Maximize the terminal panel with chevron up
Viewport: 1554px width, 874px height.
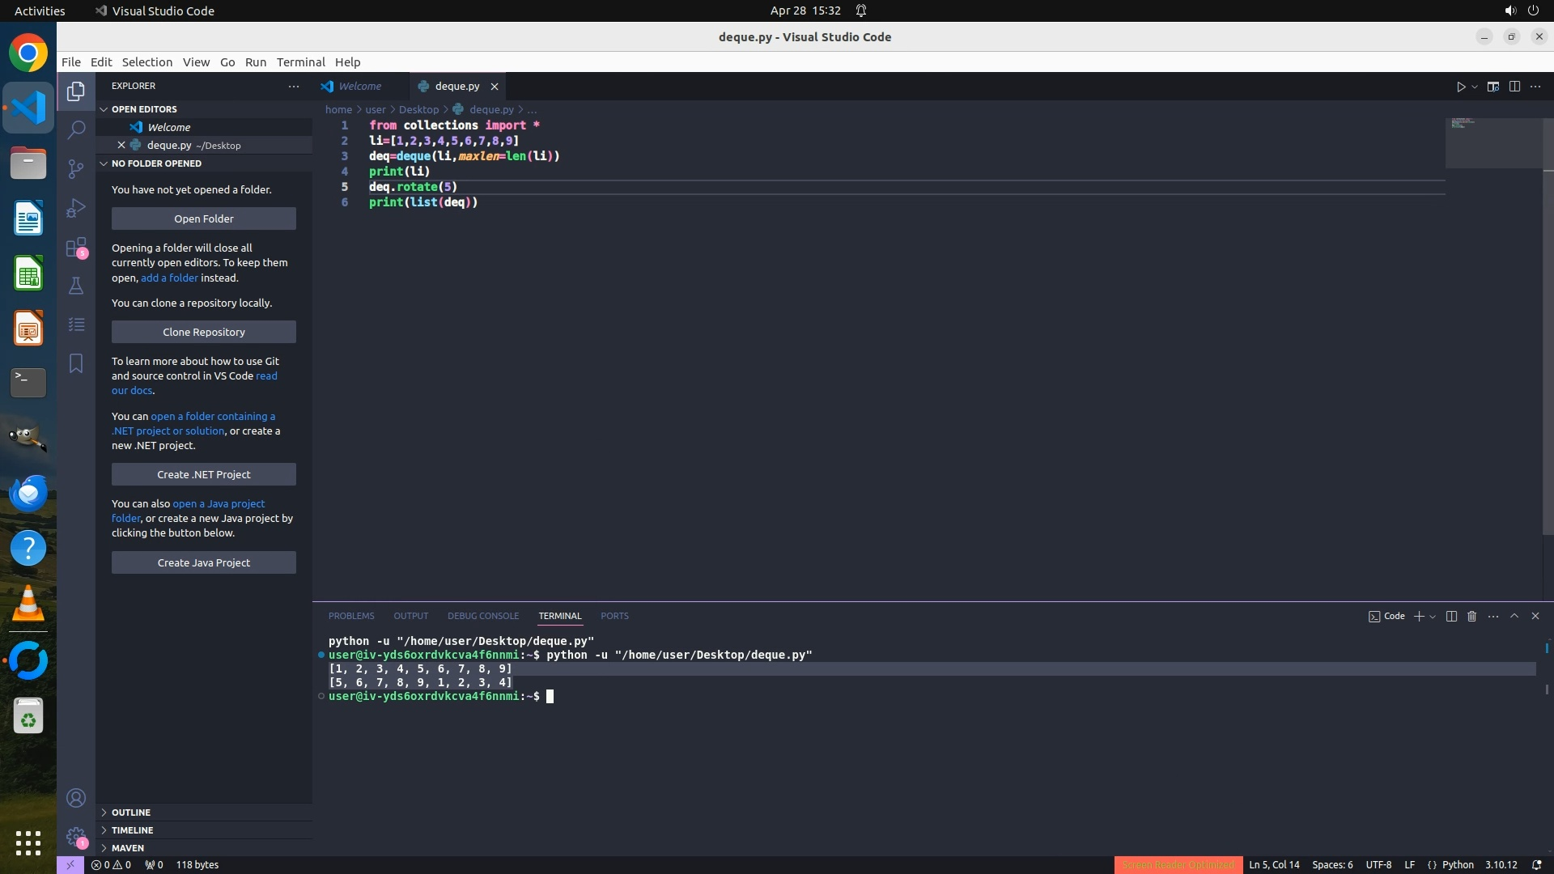tap(1514, 617)
